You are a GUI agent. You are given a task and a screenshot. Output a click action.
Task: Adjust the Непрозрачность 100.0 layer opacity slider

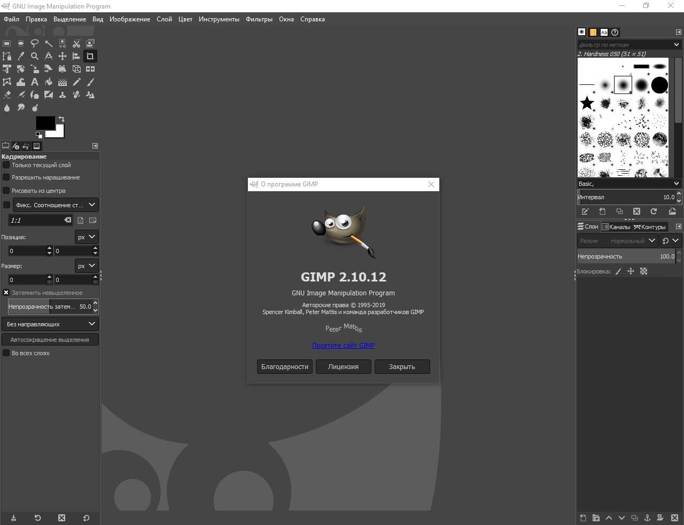626,256
